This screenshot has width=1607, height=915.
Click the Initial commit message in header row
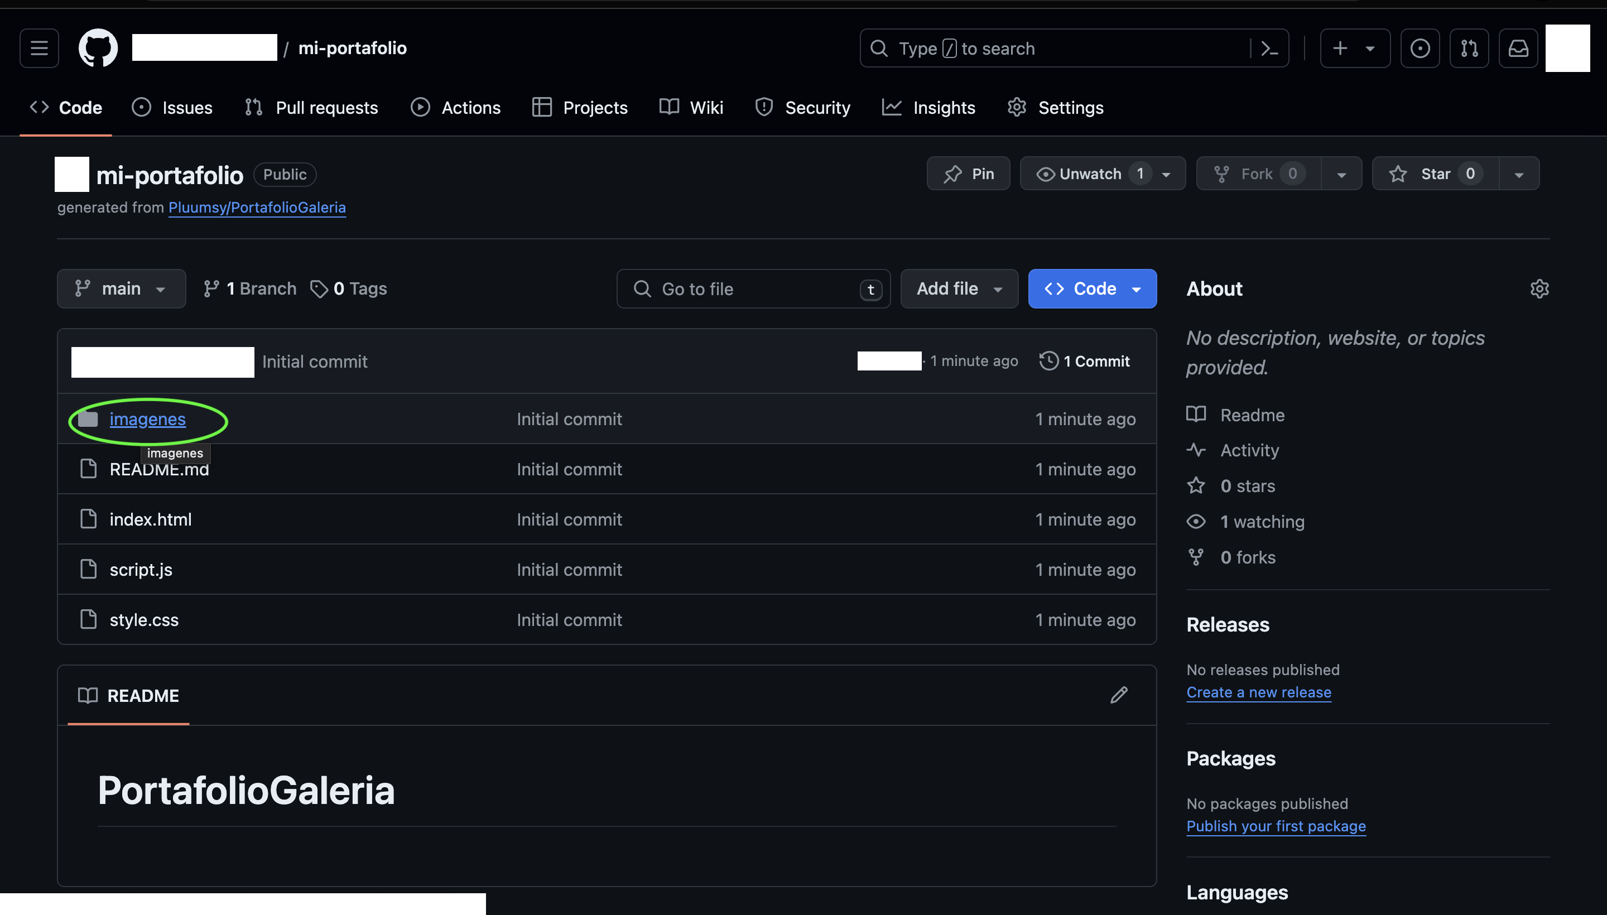coord(314,362)
